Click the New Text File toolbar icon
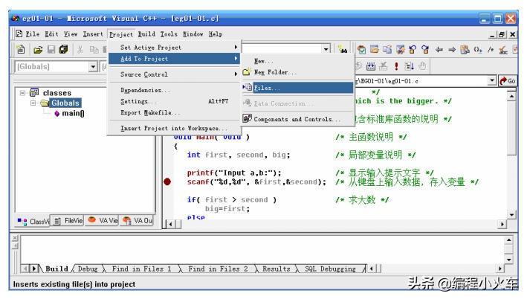 [21, 50]
